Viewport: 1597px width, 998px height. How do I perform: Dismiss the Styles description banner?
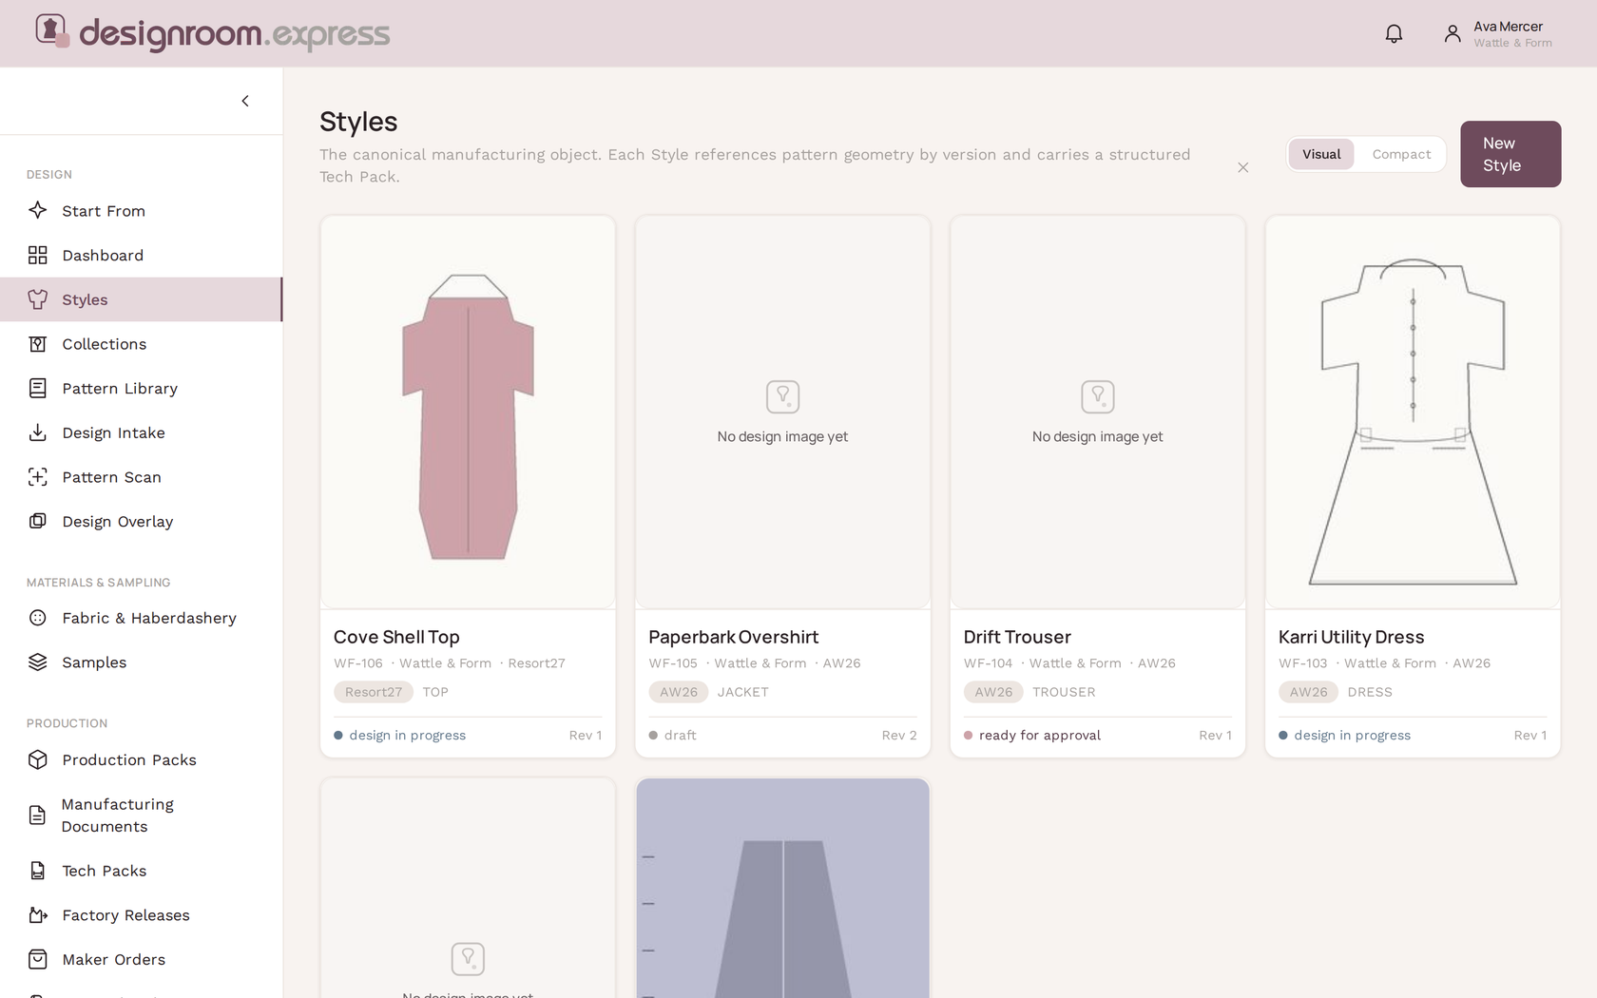(x=1243, y=167)
